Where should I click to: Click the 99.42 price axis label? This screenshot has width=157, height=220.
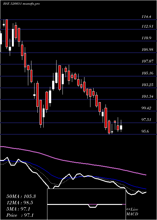click(146, 108)
